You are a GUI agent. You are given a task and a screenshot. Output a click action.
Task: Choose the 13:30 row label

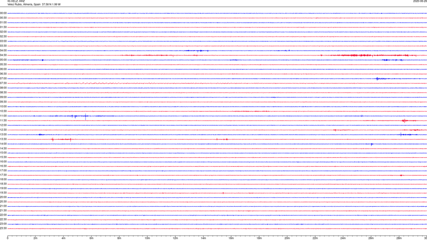[x=3, y=139]
